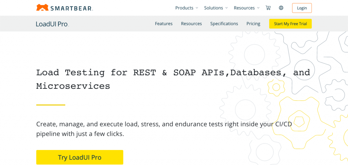Viewport: 348px width, 165px height.
Task: Click the description paragraph about CI/CD pipeline
Action: point(164,129)
